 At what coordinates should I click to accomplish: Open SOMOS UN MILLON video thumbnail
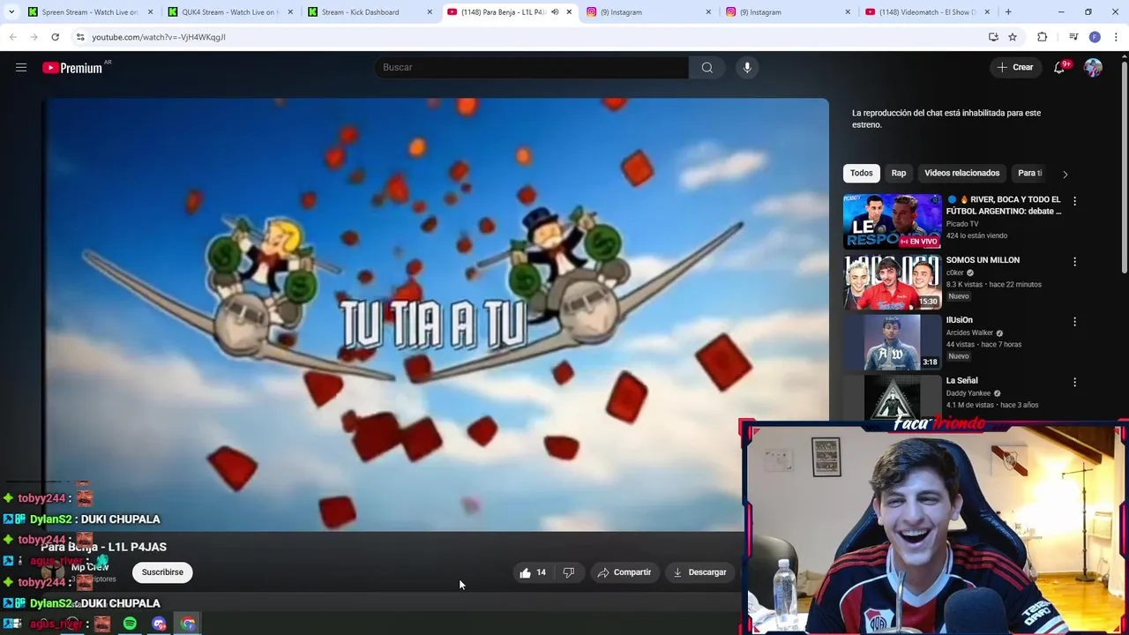pyautogui.click(x=892, y=282)
